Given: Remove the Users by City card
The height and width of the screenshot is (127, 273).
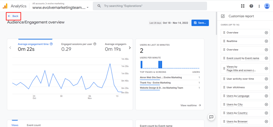Looking at the screenshot, I should coord(266,104).
